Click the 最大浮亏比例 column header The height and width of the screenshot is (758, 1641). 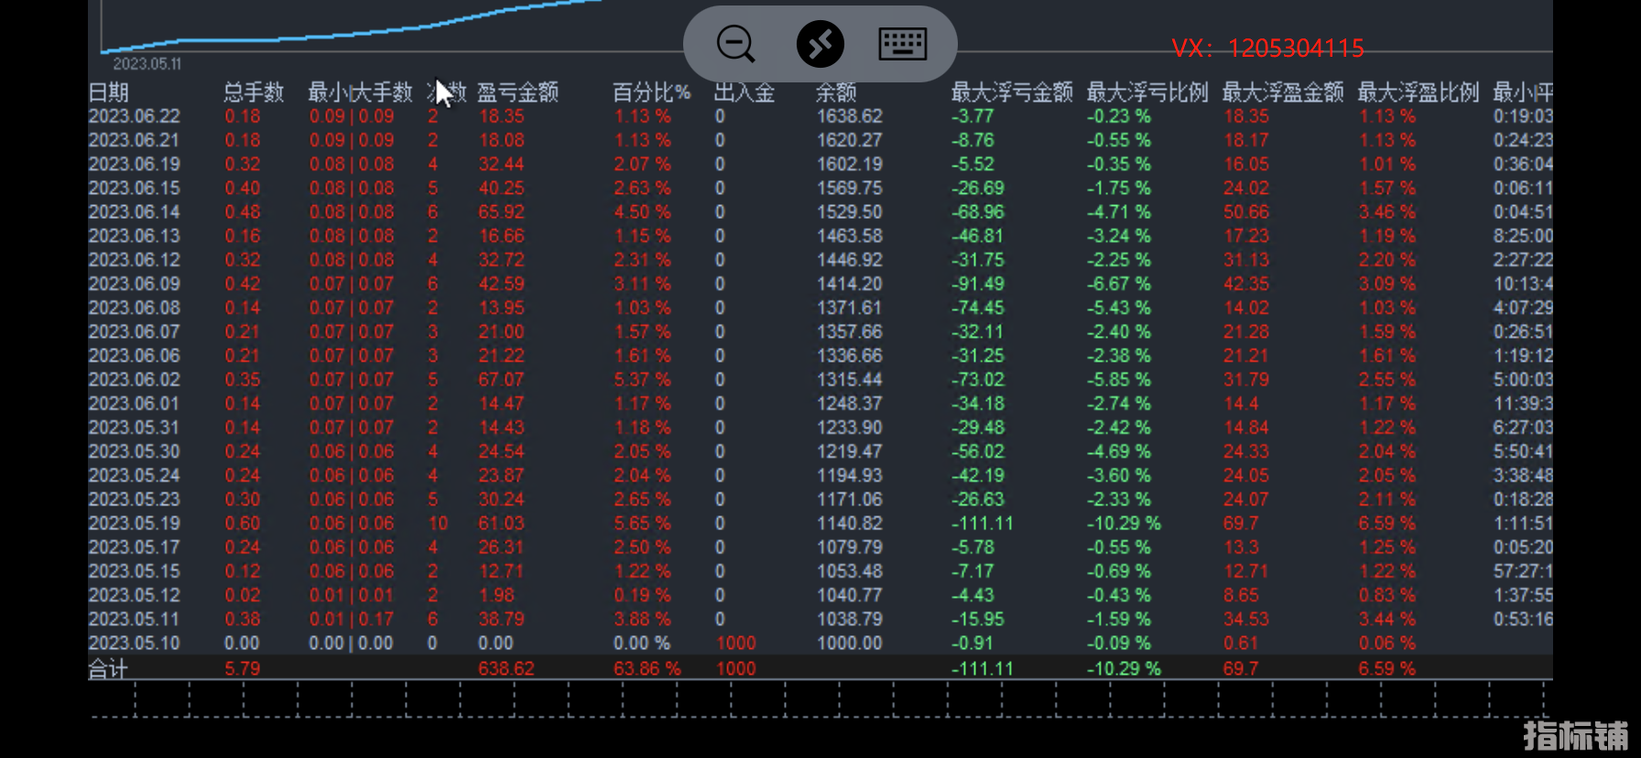[1147, 92]
